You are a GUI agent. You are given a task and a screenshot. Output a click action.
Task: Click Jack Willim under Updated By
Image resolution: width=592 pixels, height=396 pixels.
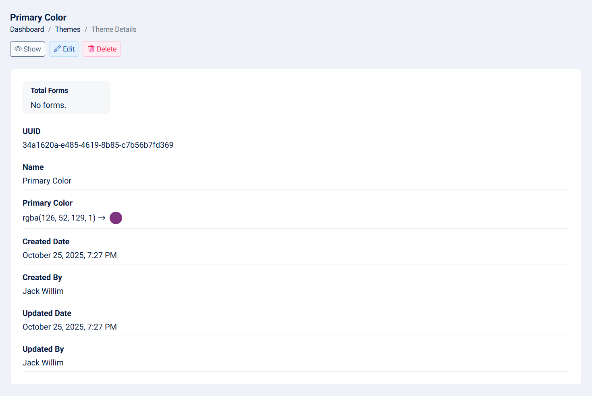click(43, 363)
